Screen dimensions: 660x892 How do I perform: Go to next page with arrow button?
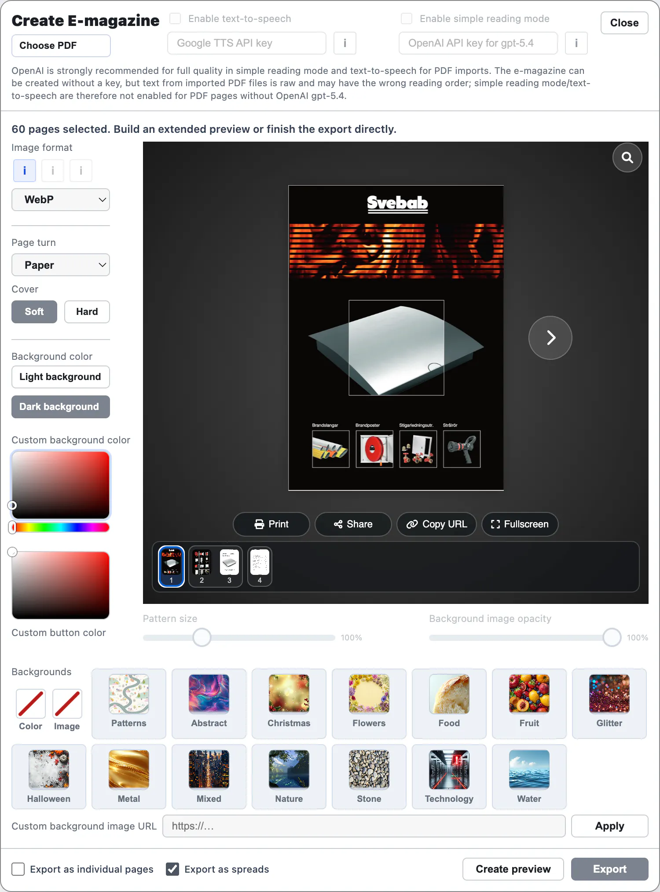click(x=550, y=338)
